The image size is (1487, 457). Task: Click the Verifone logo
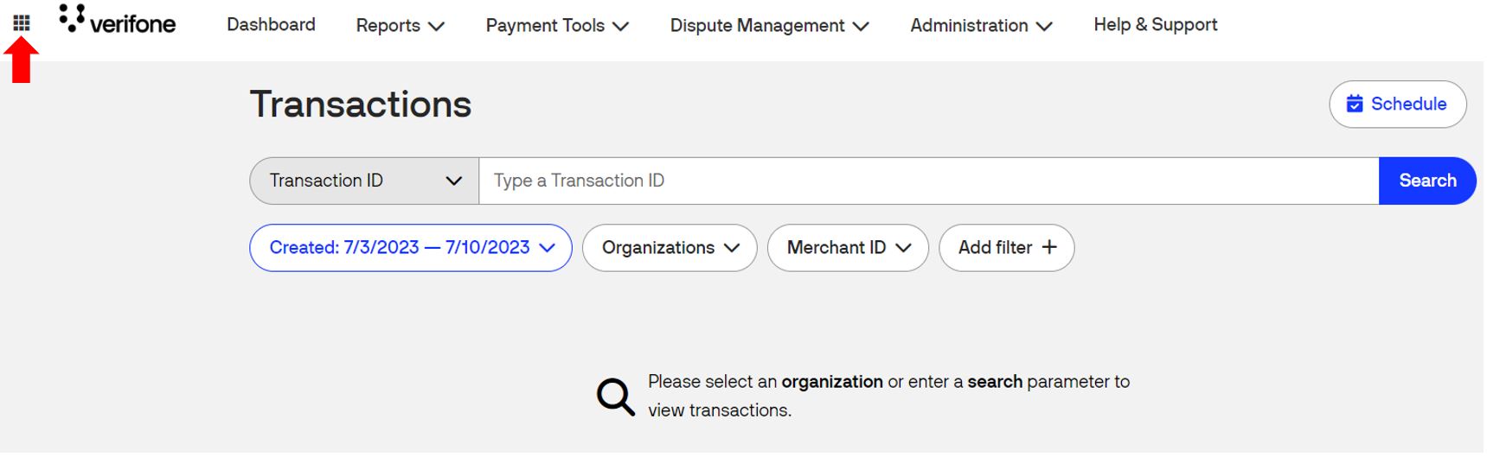click(118, 22)
